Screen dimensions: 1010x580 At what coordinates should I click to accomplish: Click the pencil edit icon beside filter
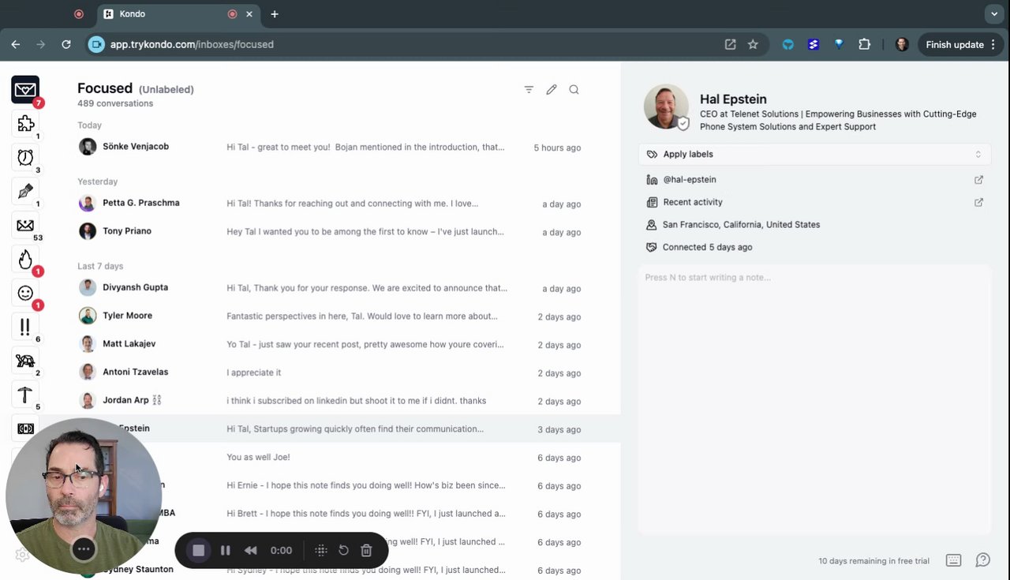click(x=552, y=89)
